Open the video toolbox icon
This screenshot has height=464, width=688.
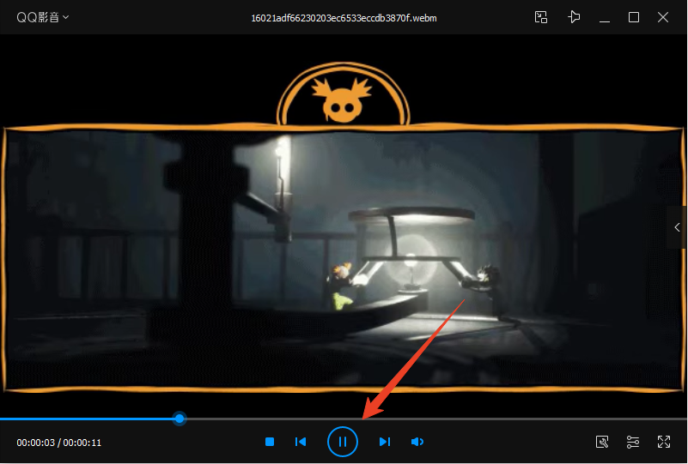(x=602, y=442)
